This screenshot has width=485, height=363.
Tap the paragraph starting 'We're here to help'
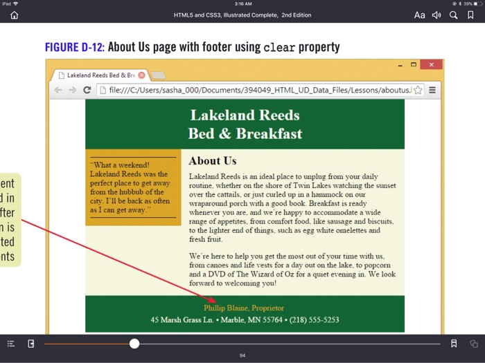click(292, 270)
